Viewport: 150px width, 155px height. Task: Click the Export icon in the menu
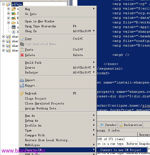click(x=22, y=85)
